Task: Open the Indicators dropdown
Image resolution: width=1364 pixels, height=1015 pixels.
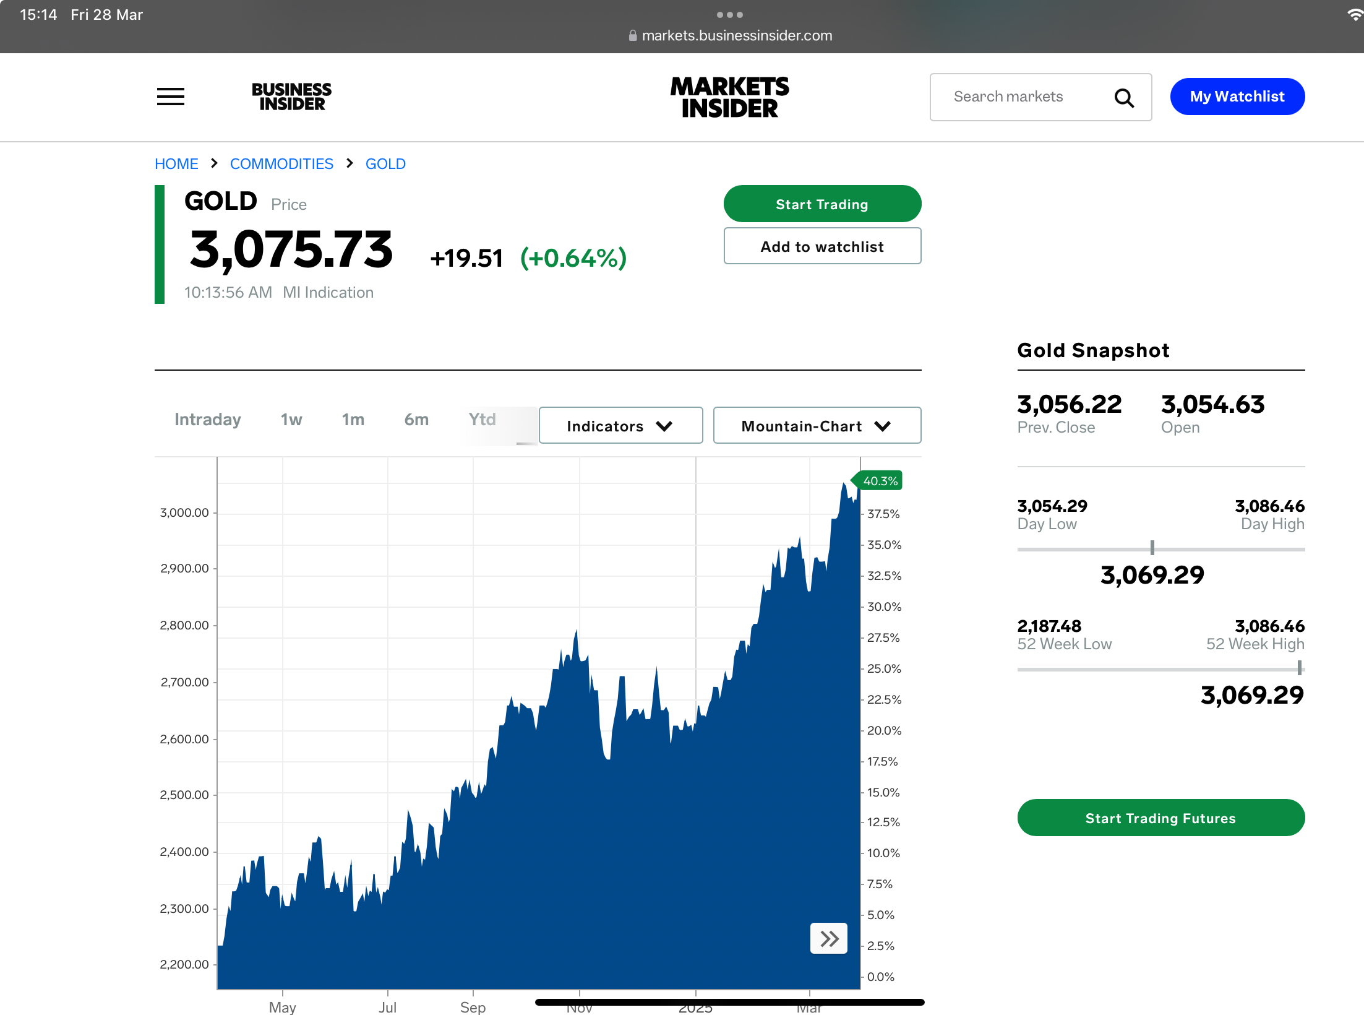Action: click(x=620, y=425)
